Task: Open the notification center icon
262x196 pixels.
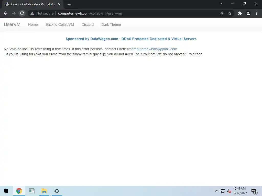Action: click(x=254, y=191)
